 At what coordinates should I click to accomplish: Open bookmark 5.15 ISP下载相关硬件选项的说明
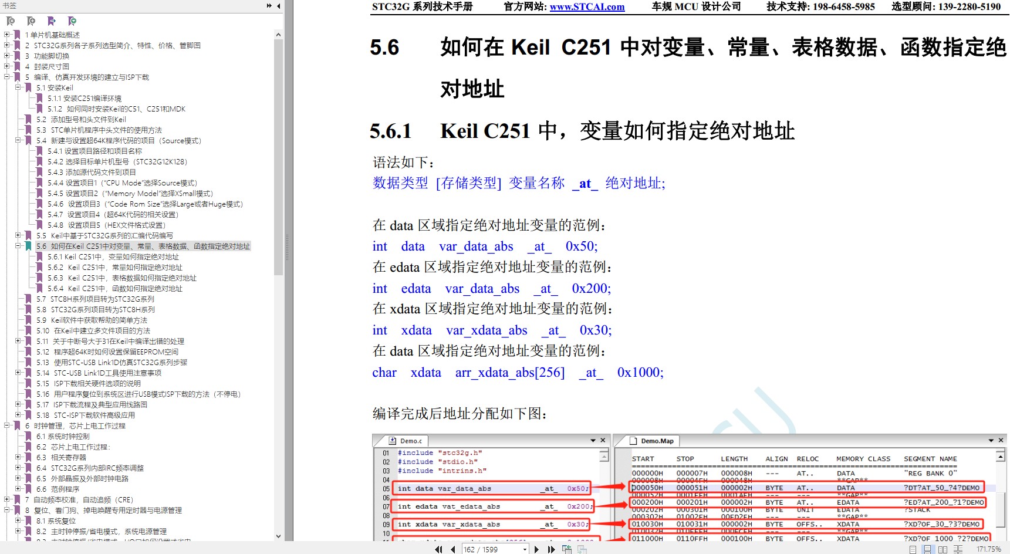pos(89,384)
